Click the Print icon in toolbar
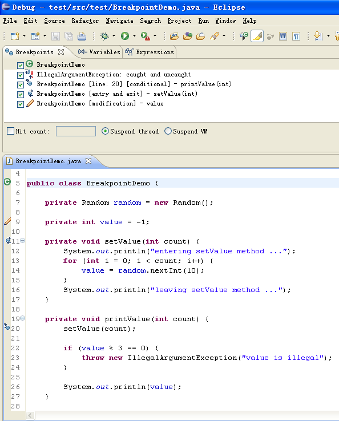 pyautogui.click(x=82, y=36)
